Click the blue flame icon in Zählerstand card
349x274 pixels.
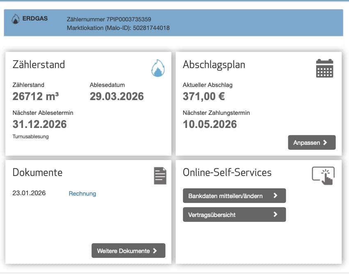click(x=158, y=68)
